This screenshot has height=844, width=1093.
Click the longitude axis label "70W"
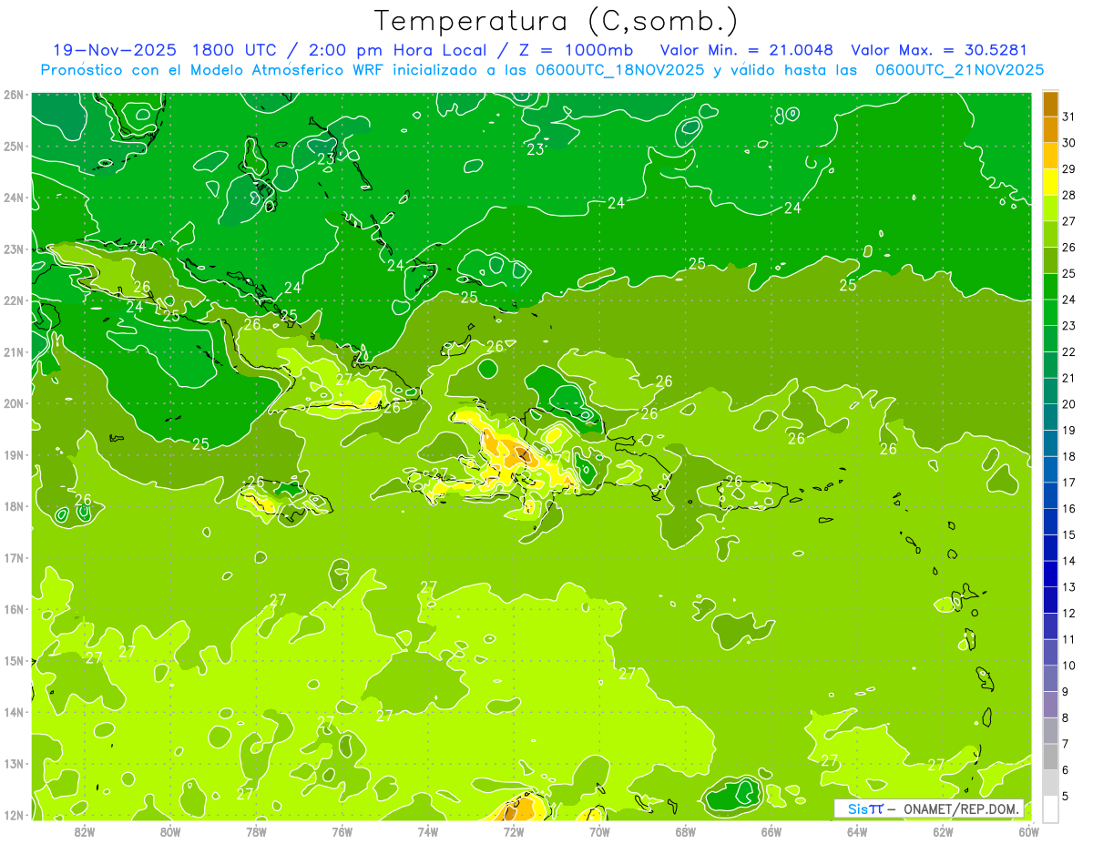tap(599, 831)
